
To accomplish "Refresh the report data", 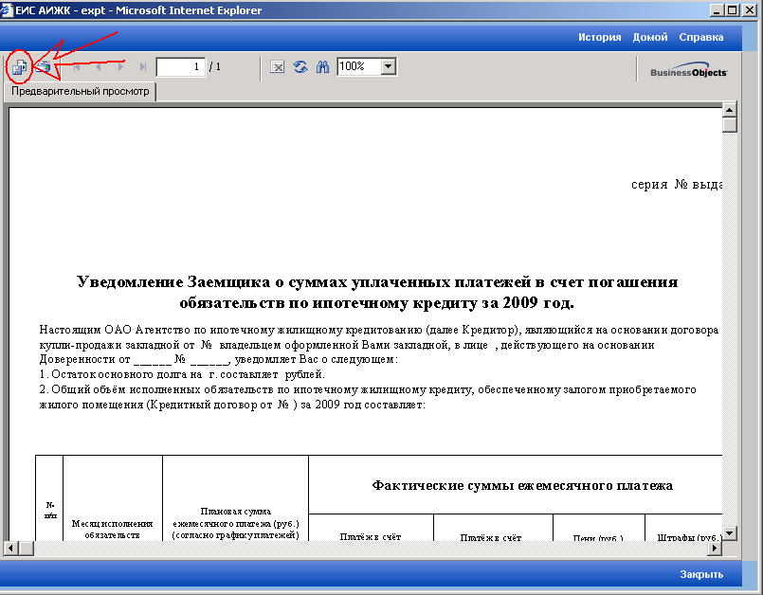I will tap(300, 66).
